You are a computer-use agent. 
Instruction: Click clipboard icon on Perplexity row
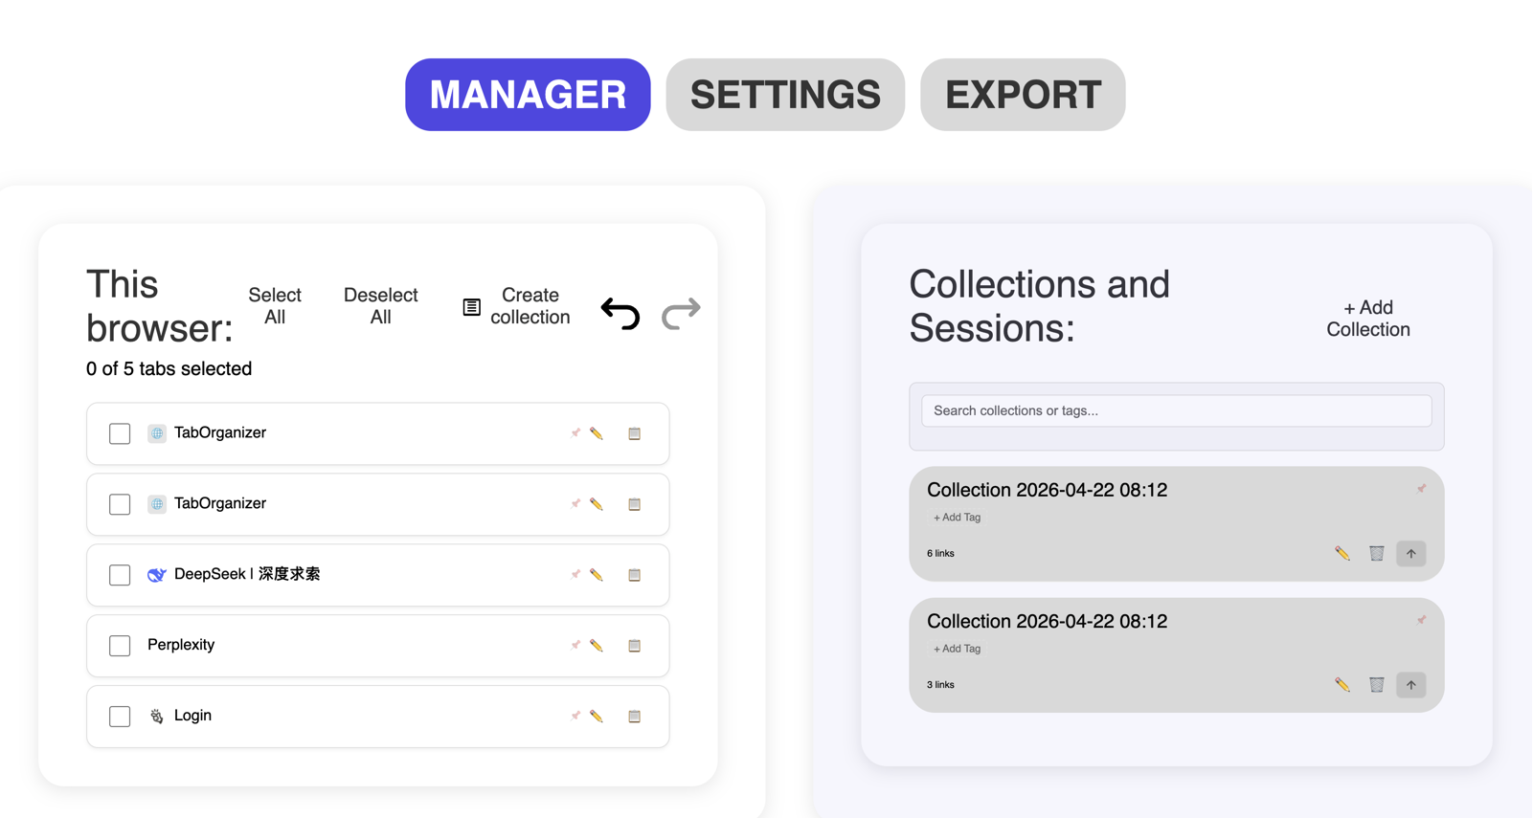tap(634, 646)
